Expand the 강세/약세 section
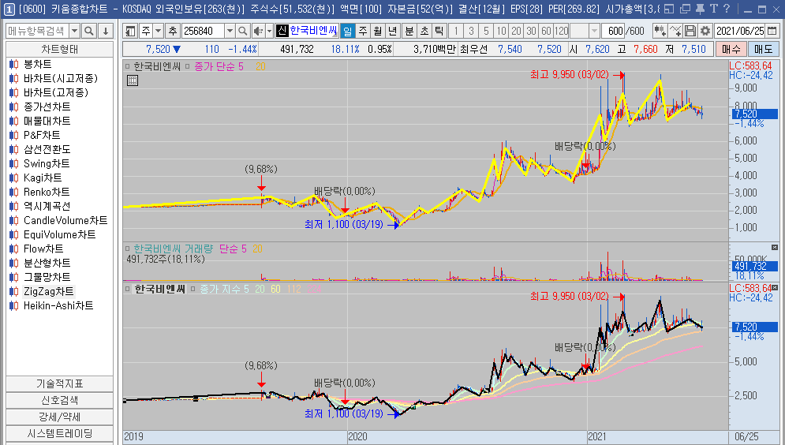This screenshot has width=785, height=445. [x=60, y=417]
